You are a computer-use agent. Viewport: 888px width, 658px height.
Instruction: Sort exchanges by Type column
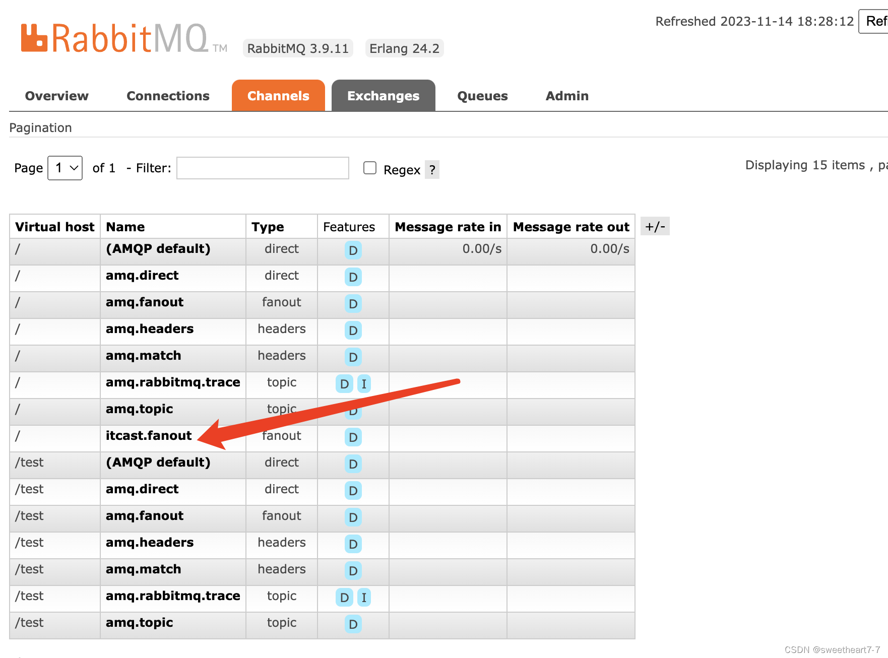pos(268,227)
